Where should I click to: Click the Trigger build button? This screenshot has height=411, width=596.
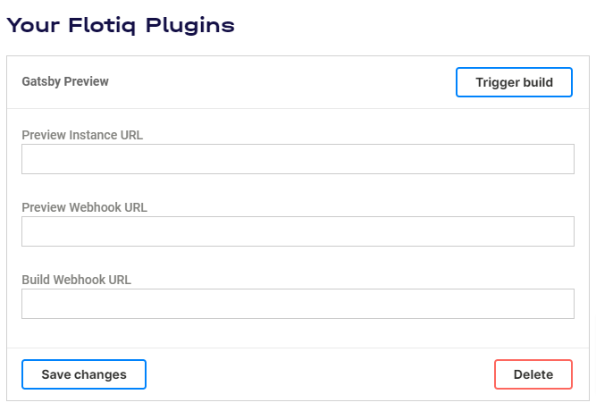[x=514, y=82]
